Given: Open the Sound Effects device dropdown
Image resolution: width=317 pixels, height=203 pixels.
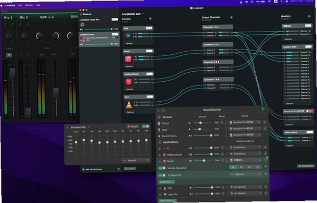Looking at the screenshot, I should click(x=245, y=134).
